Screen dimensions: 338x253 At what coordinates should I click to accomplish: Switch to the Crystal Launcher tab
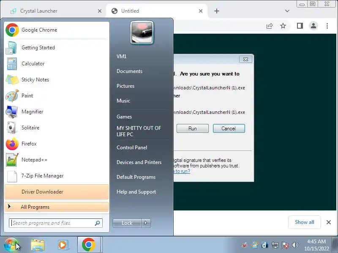coord(55,11)
